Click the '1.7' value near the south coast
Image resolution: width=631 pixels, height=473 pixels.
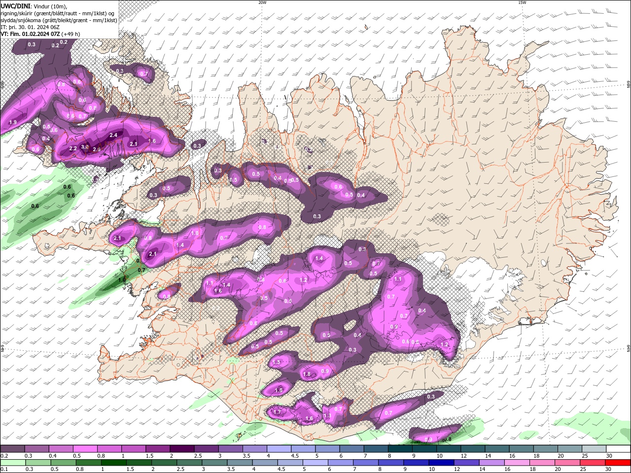(277, 412)
